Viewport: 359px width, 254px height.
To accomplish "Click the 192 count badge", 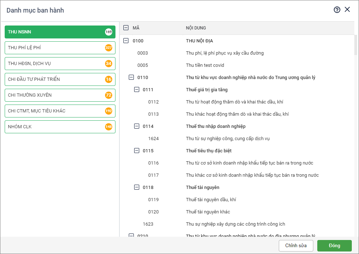I will tap(109, 111).
